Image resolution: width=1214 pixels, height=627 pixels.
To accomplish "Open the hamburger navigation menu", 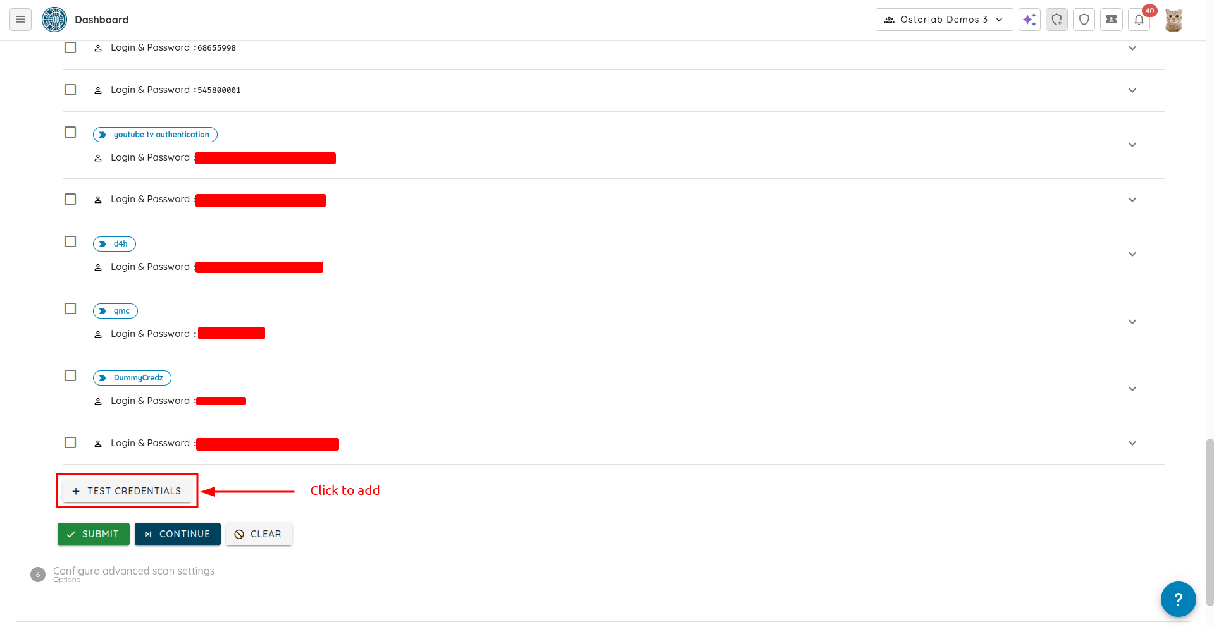I will pyautogui.click(x=20, y=20).
